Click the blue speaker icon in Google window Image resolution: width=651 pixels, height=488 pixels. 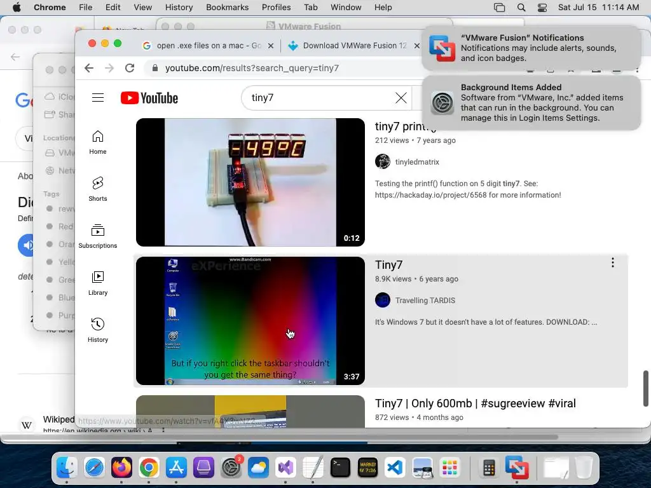[25, 245]
